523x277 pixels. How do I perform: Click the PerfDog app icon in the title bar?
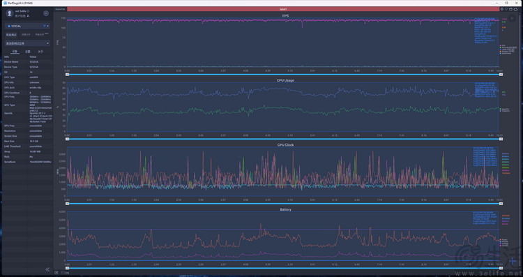pos(6,3)
